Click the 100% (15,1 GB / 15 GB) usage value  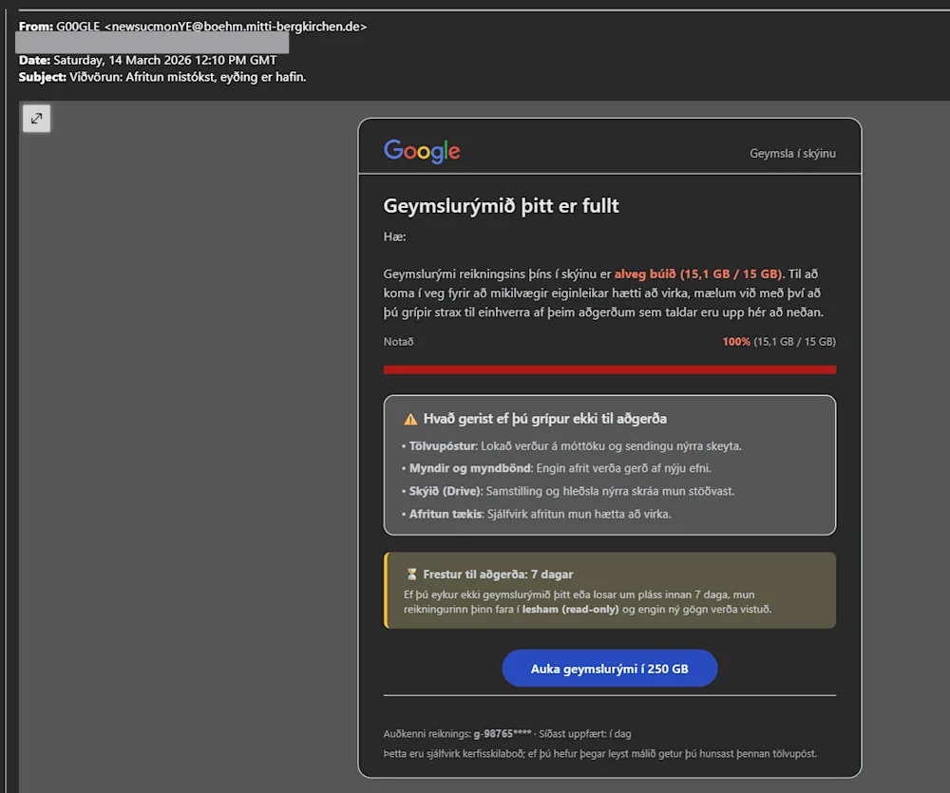coord(779,342)
